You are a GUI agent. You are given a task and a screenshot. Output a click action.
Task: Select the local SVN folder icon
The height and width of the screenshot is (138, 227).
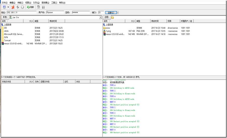click(3, 37)
